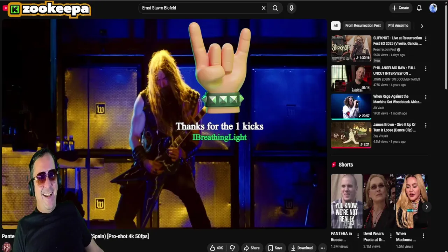This screenshot has width=448, height=252.
Task: Click the search magnifier button
Action: 275,8
